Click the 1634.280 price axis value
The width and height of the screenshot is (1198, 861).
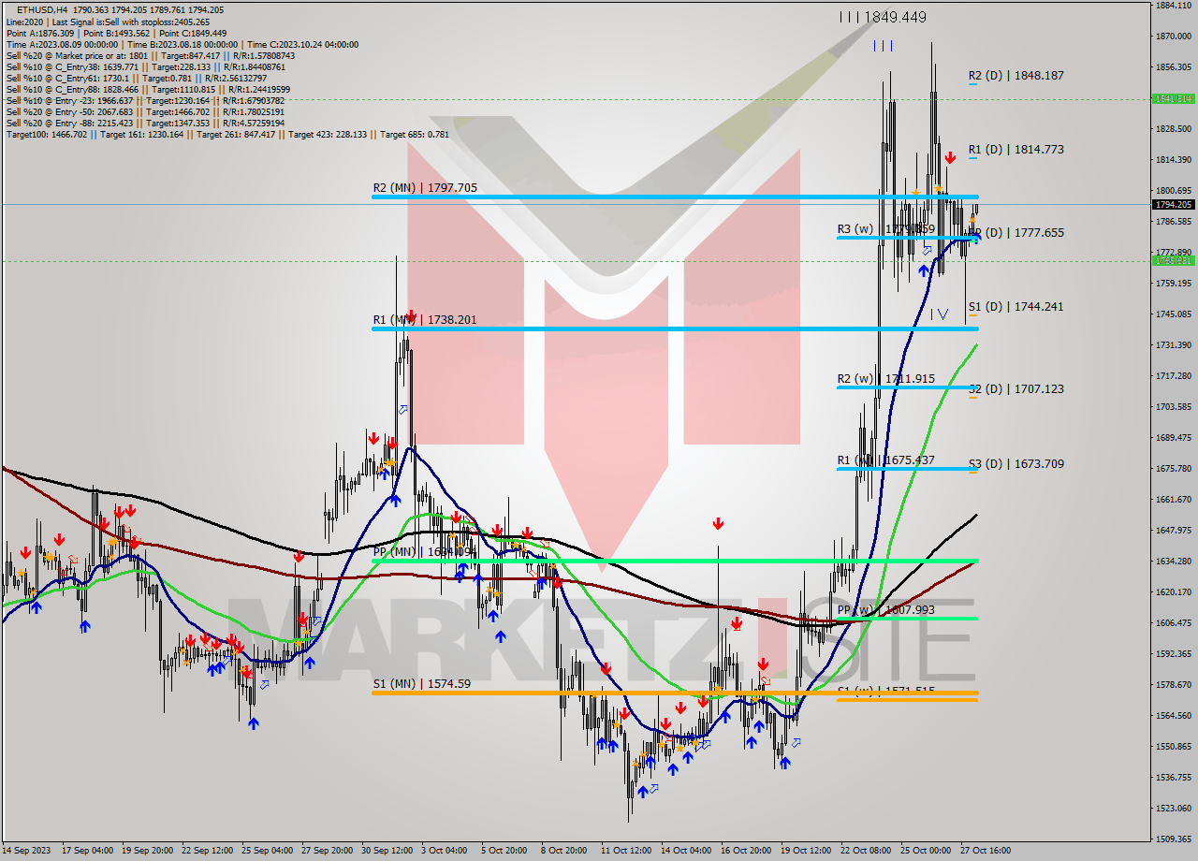point(1173,561)
